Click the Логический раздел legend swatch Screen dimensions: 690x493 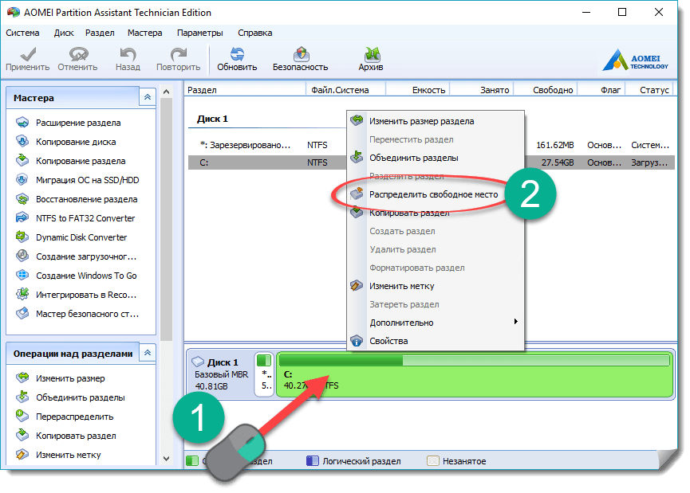(x=313, y=461)
